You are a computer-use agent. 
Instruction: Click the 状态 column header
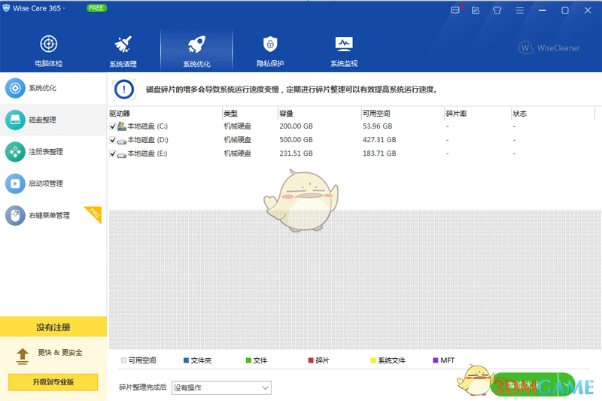(x=520, y=114)
